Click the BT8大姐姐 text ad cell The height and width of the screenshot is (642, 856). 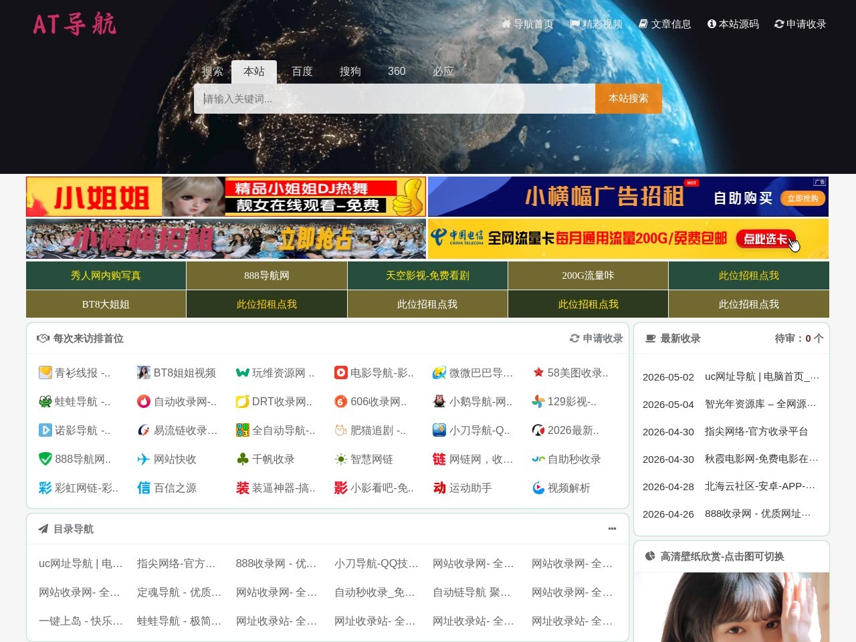coord(106,304)
